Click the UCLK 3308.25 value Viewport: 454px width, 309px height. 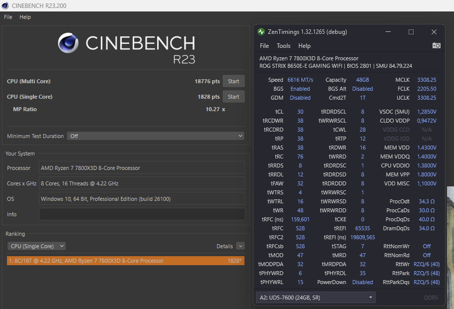[x=427, y=98]
